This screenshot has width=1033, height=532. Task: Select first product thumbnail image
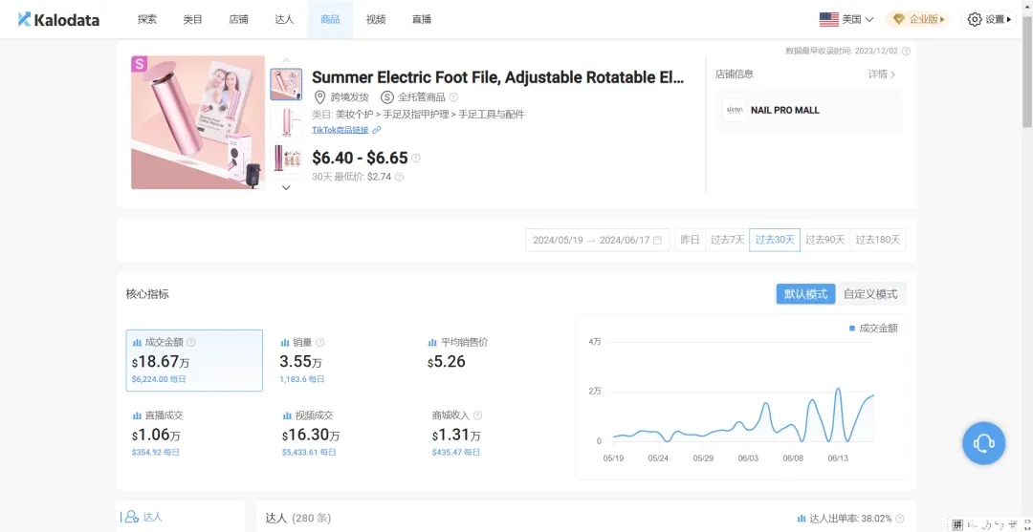(286, 84)
